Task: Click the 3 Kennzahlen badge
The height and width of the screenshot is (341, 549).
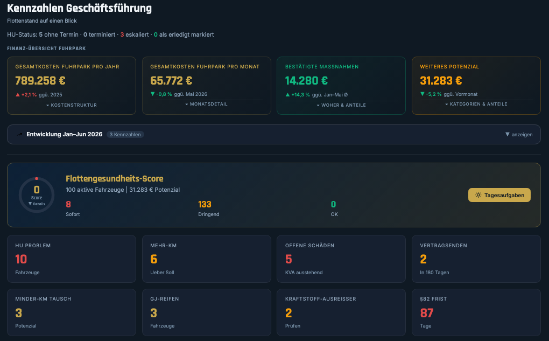Action: (125, 135)
